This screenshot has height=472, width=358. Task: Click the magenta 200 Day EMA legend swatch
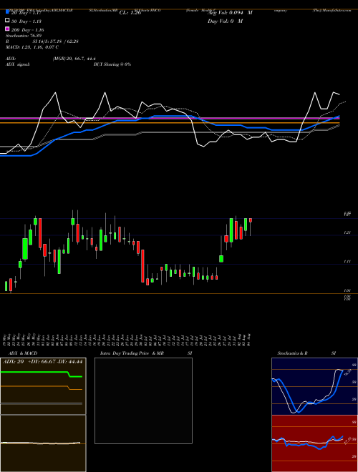pos(7,29)
